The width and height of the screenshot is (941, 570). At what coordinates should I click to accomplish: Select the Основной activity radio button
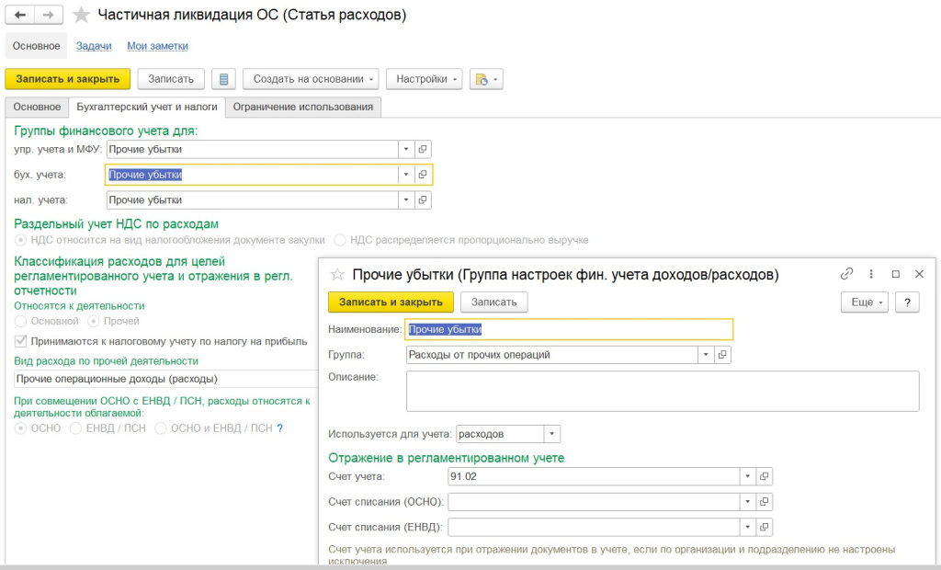pyautogui.click(x=21, y=322)
